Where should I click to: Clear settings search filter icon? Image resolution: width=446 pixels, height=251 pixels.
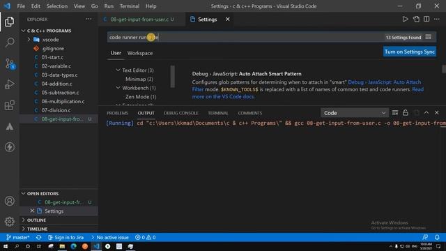pyautogui.click(x=429, y=37)
